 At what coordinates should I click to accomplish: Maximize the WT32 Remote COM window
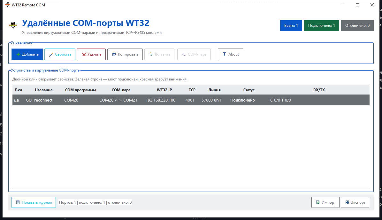[357, 5]
